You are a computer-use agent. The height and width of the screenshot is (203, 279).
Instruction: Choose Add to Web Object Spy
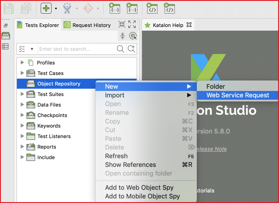[x=146, y=187]
